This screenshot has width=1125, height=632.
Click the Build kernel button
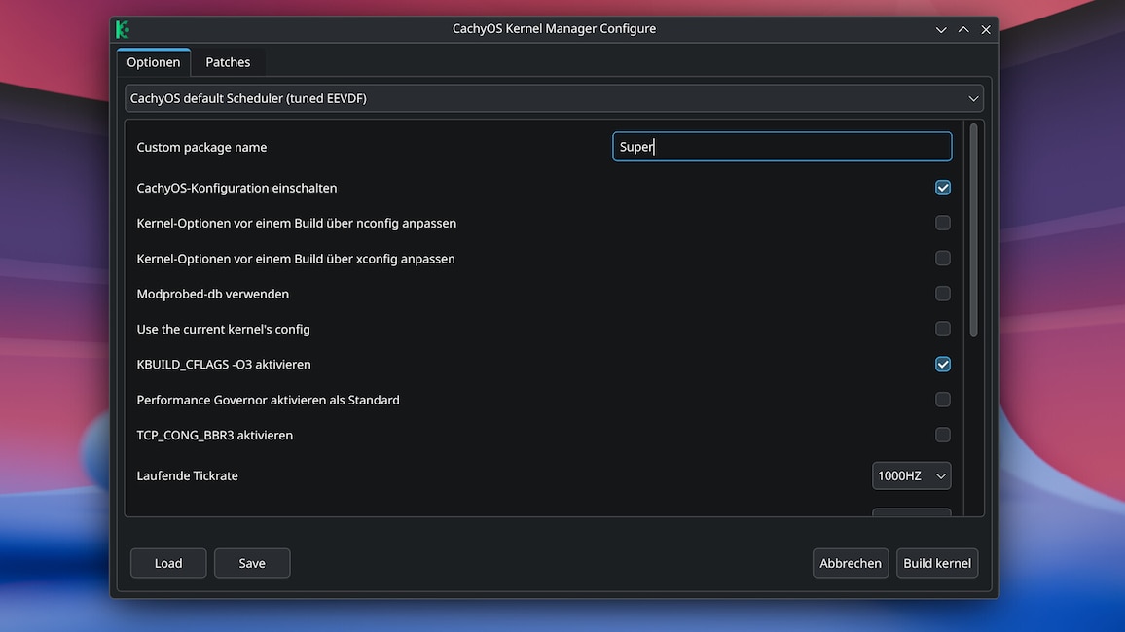click(937, 563)
